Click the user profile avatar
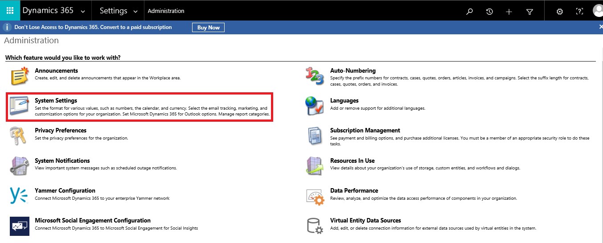 point(598,11)
